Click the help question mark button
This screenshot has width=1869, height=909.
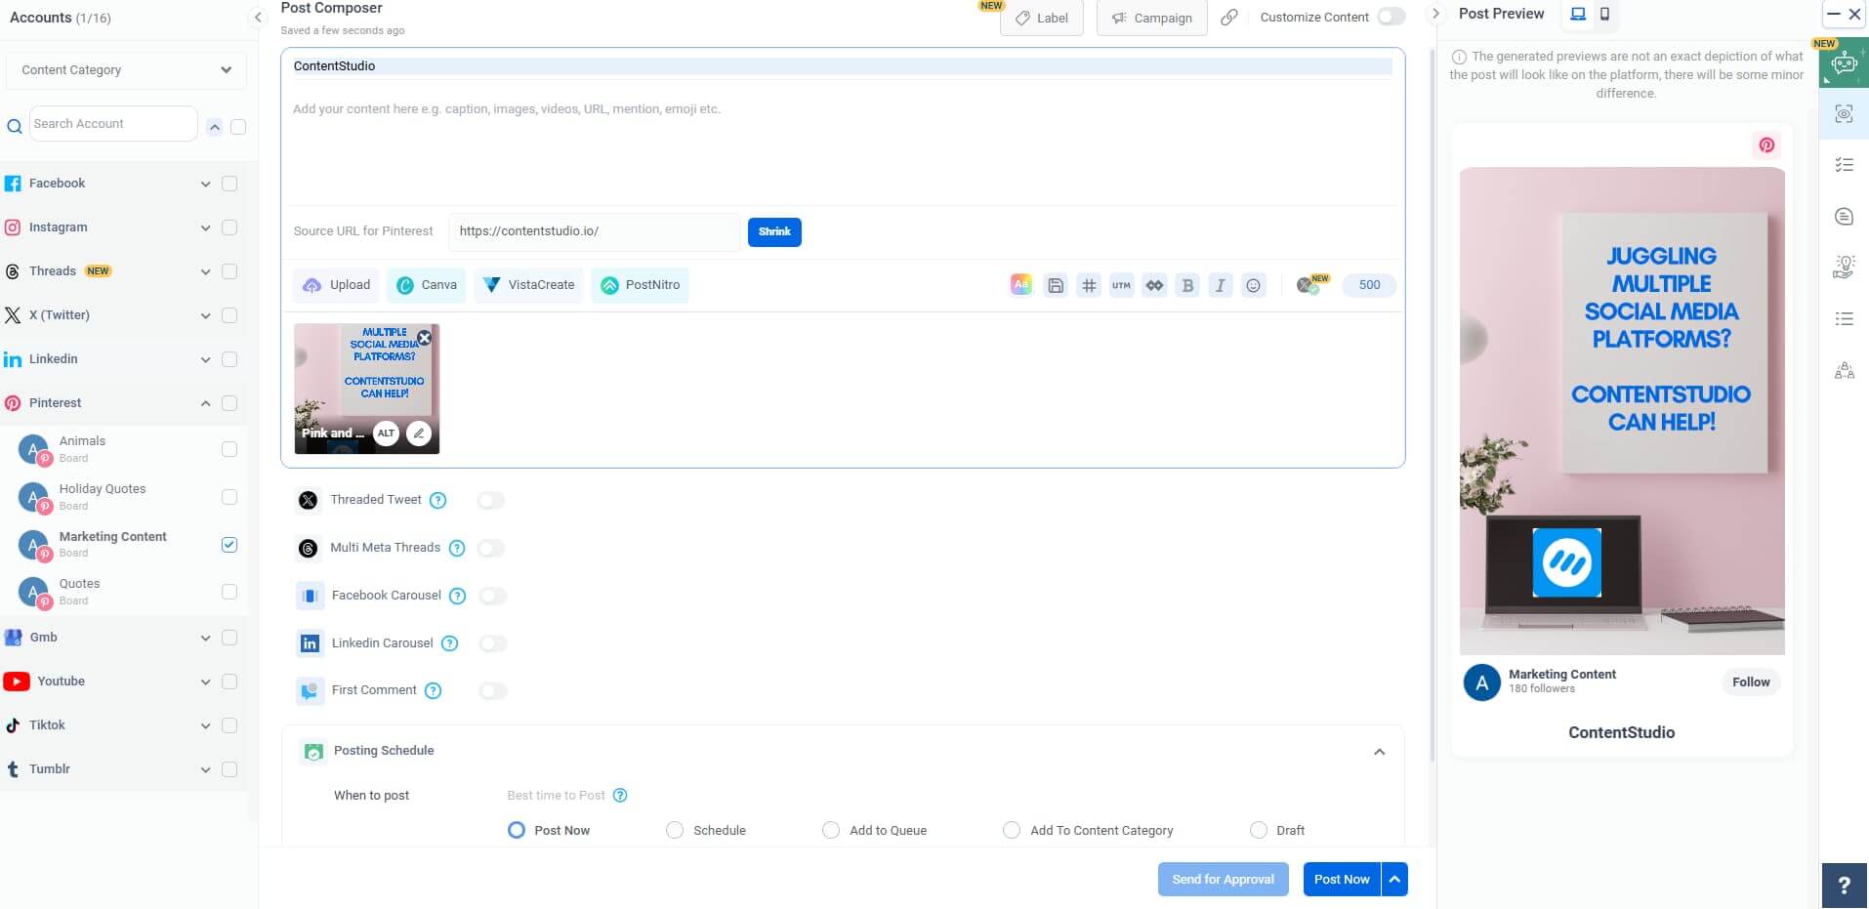coord(1844,886)
